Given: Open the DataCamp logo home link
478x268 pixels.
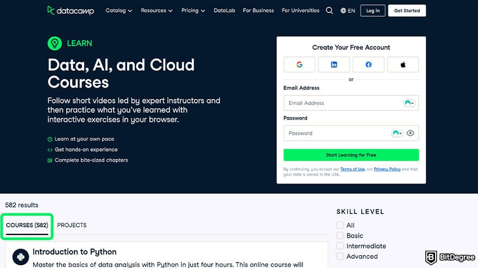Looking at the screenshot, I should [x=71, y=11].
